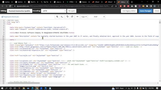Redo the edit in toolbar
Screen dimensions: 161x90
point(72,17)
